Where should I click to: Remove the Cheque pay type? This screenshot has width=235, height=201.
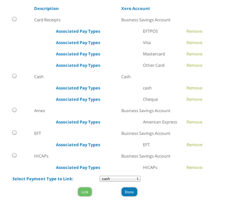pyautogui.click(x=194, y=99)
